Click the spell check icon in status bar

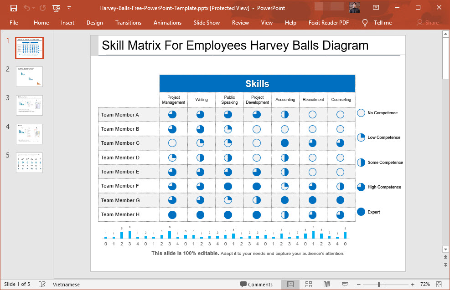click(x=42, y=284)
